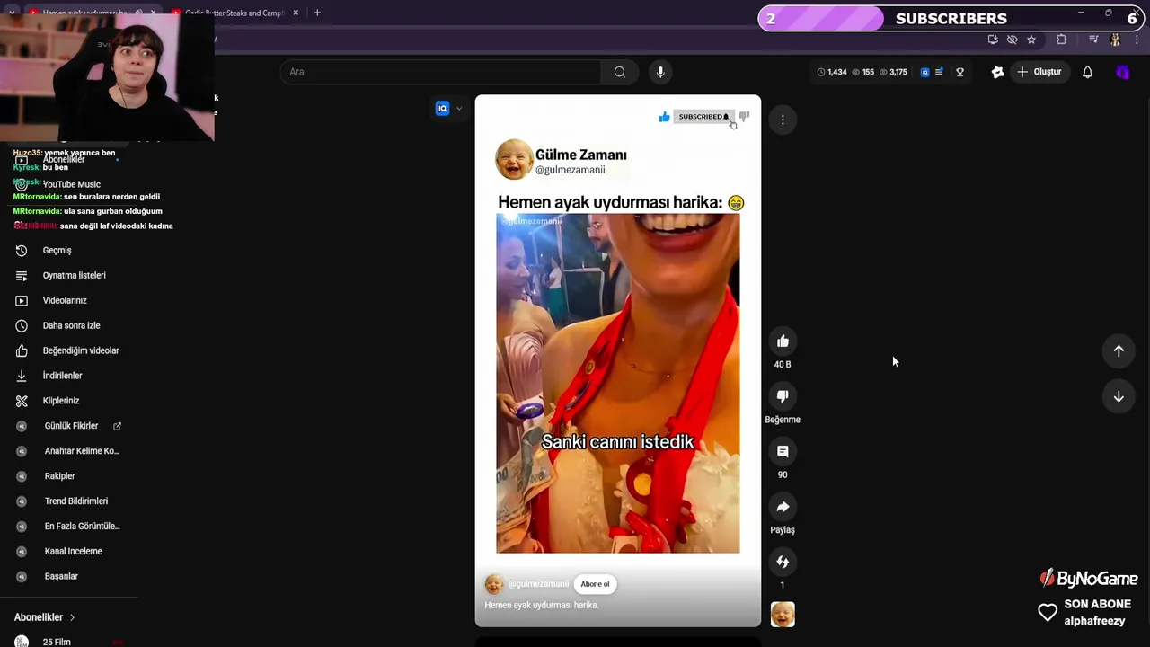Screen dimensions: 1150x647
Task: Click the trophy icon in stats bar
Action: pos(960,72)
